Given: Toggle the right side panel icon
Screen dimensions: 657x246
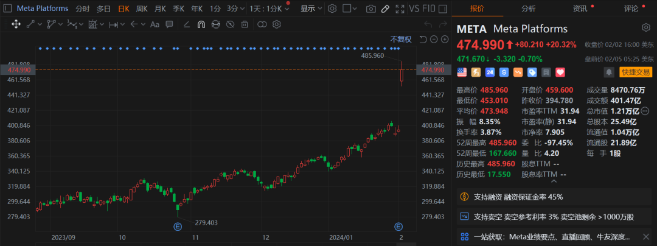Looking at the screenshot, I should (x=443, y=9).
